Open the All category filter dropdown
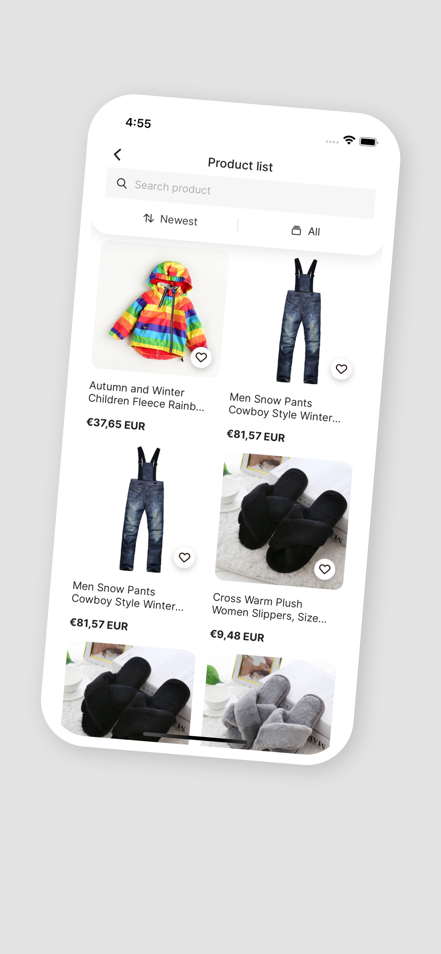 [x=305, y=231]
